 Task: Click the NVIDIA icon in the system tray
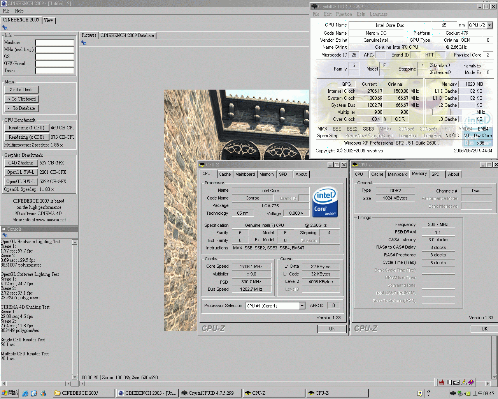click(x=468, y=393)
